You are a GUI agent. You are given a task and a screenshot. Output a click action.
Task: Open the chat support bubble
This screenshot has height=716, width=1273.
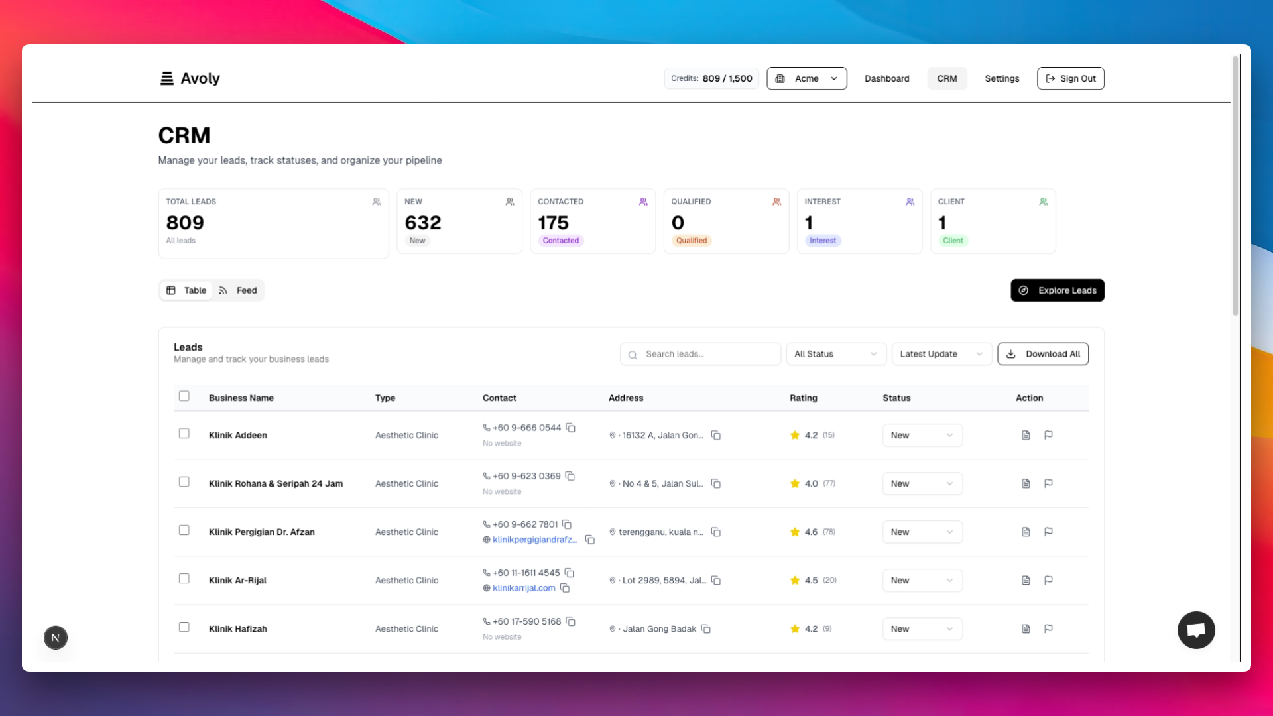(1195, 630)
